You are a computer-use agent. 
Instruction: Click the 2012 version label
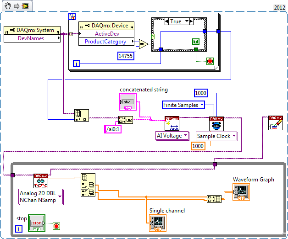coord(280,7)
